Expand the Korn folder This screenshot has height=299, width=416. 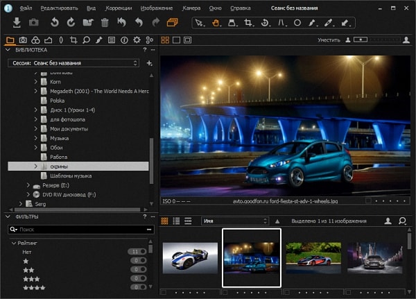36,82
